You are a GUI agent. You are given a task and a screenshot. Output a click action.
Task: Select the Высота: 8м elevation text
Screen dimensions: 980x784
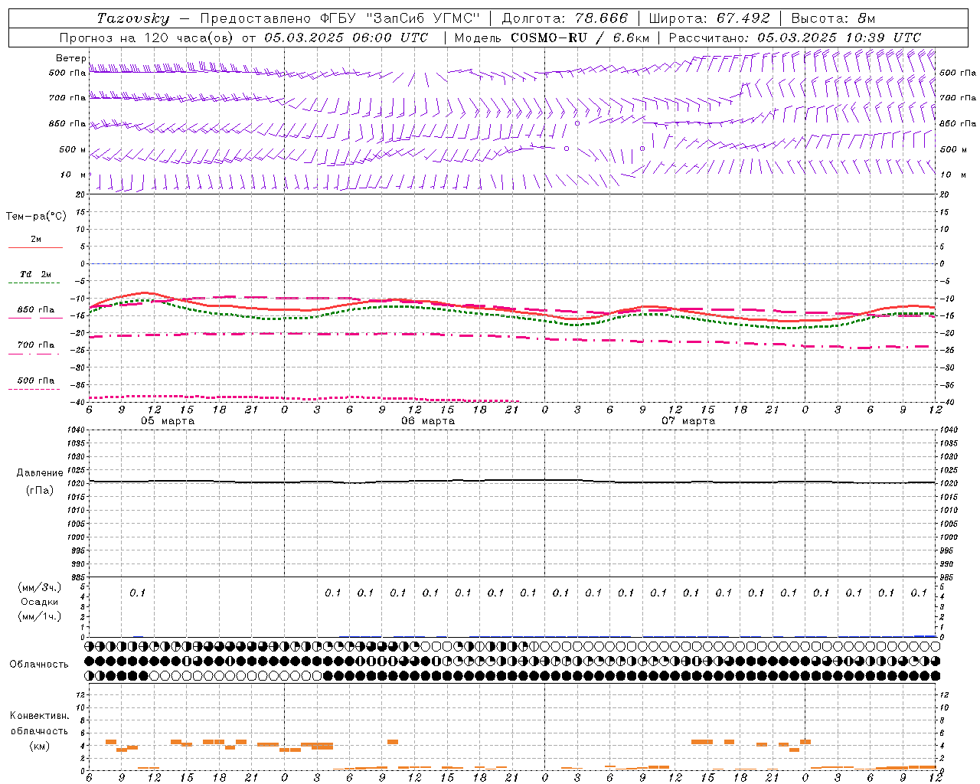pos(833,18)
